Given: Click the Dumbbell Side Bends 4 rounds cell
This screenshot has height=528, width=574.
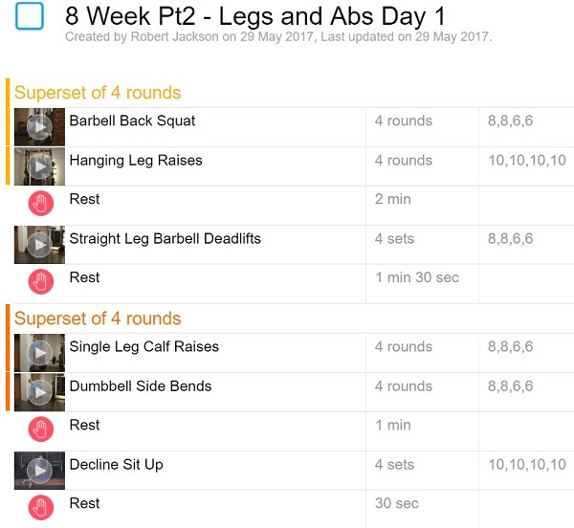Looking at the screenshot, I should 403,386.
